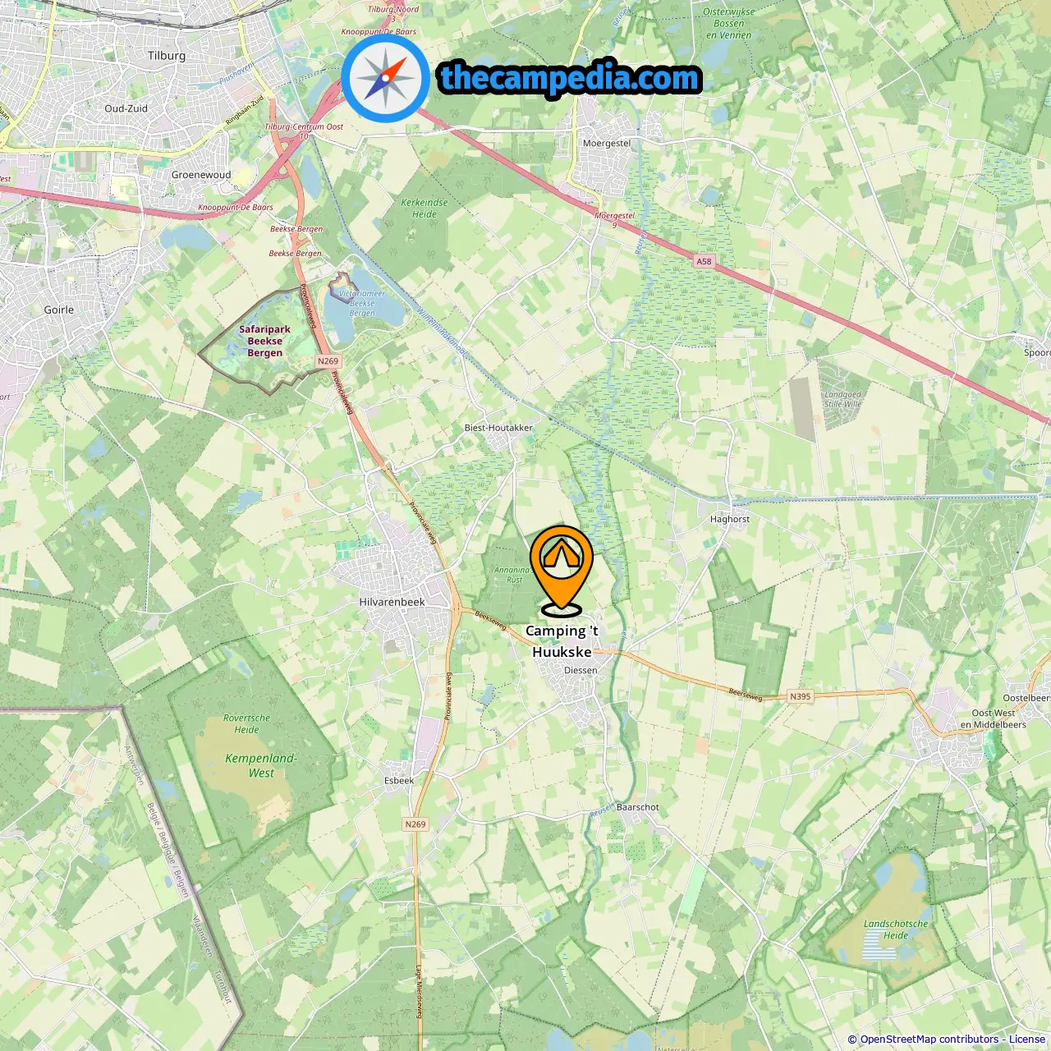The height and width of the screenshot is (1051, 1051).
Task: Click the N395 road shield
Action: [800, 696]
